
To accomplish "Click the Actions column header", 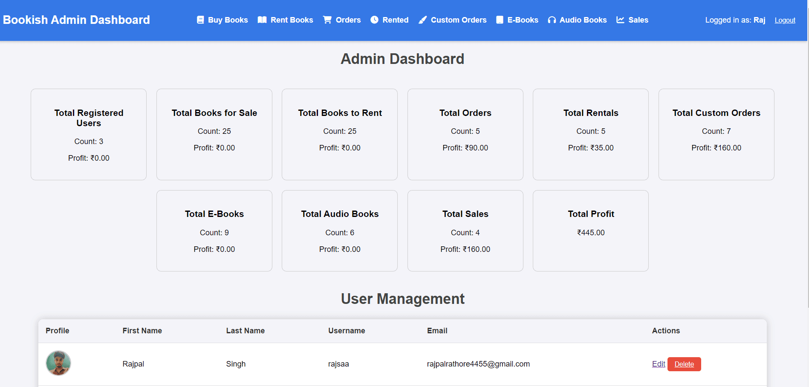I will point(666,331).
